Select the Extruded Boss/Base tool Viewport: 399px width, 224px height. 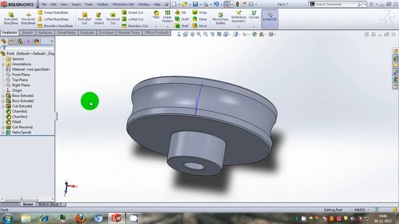click(11, 19)
